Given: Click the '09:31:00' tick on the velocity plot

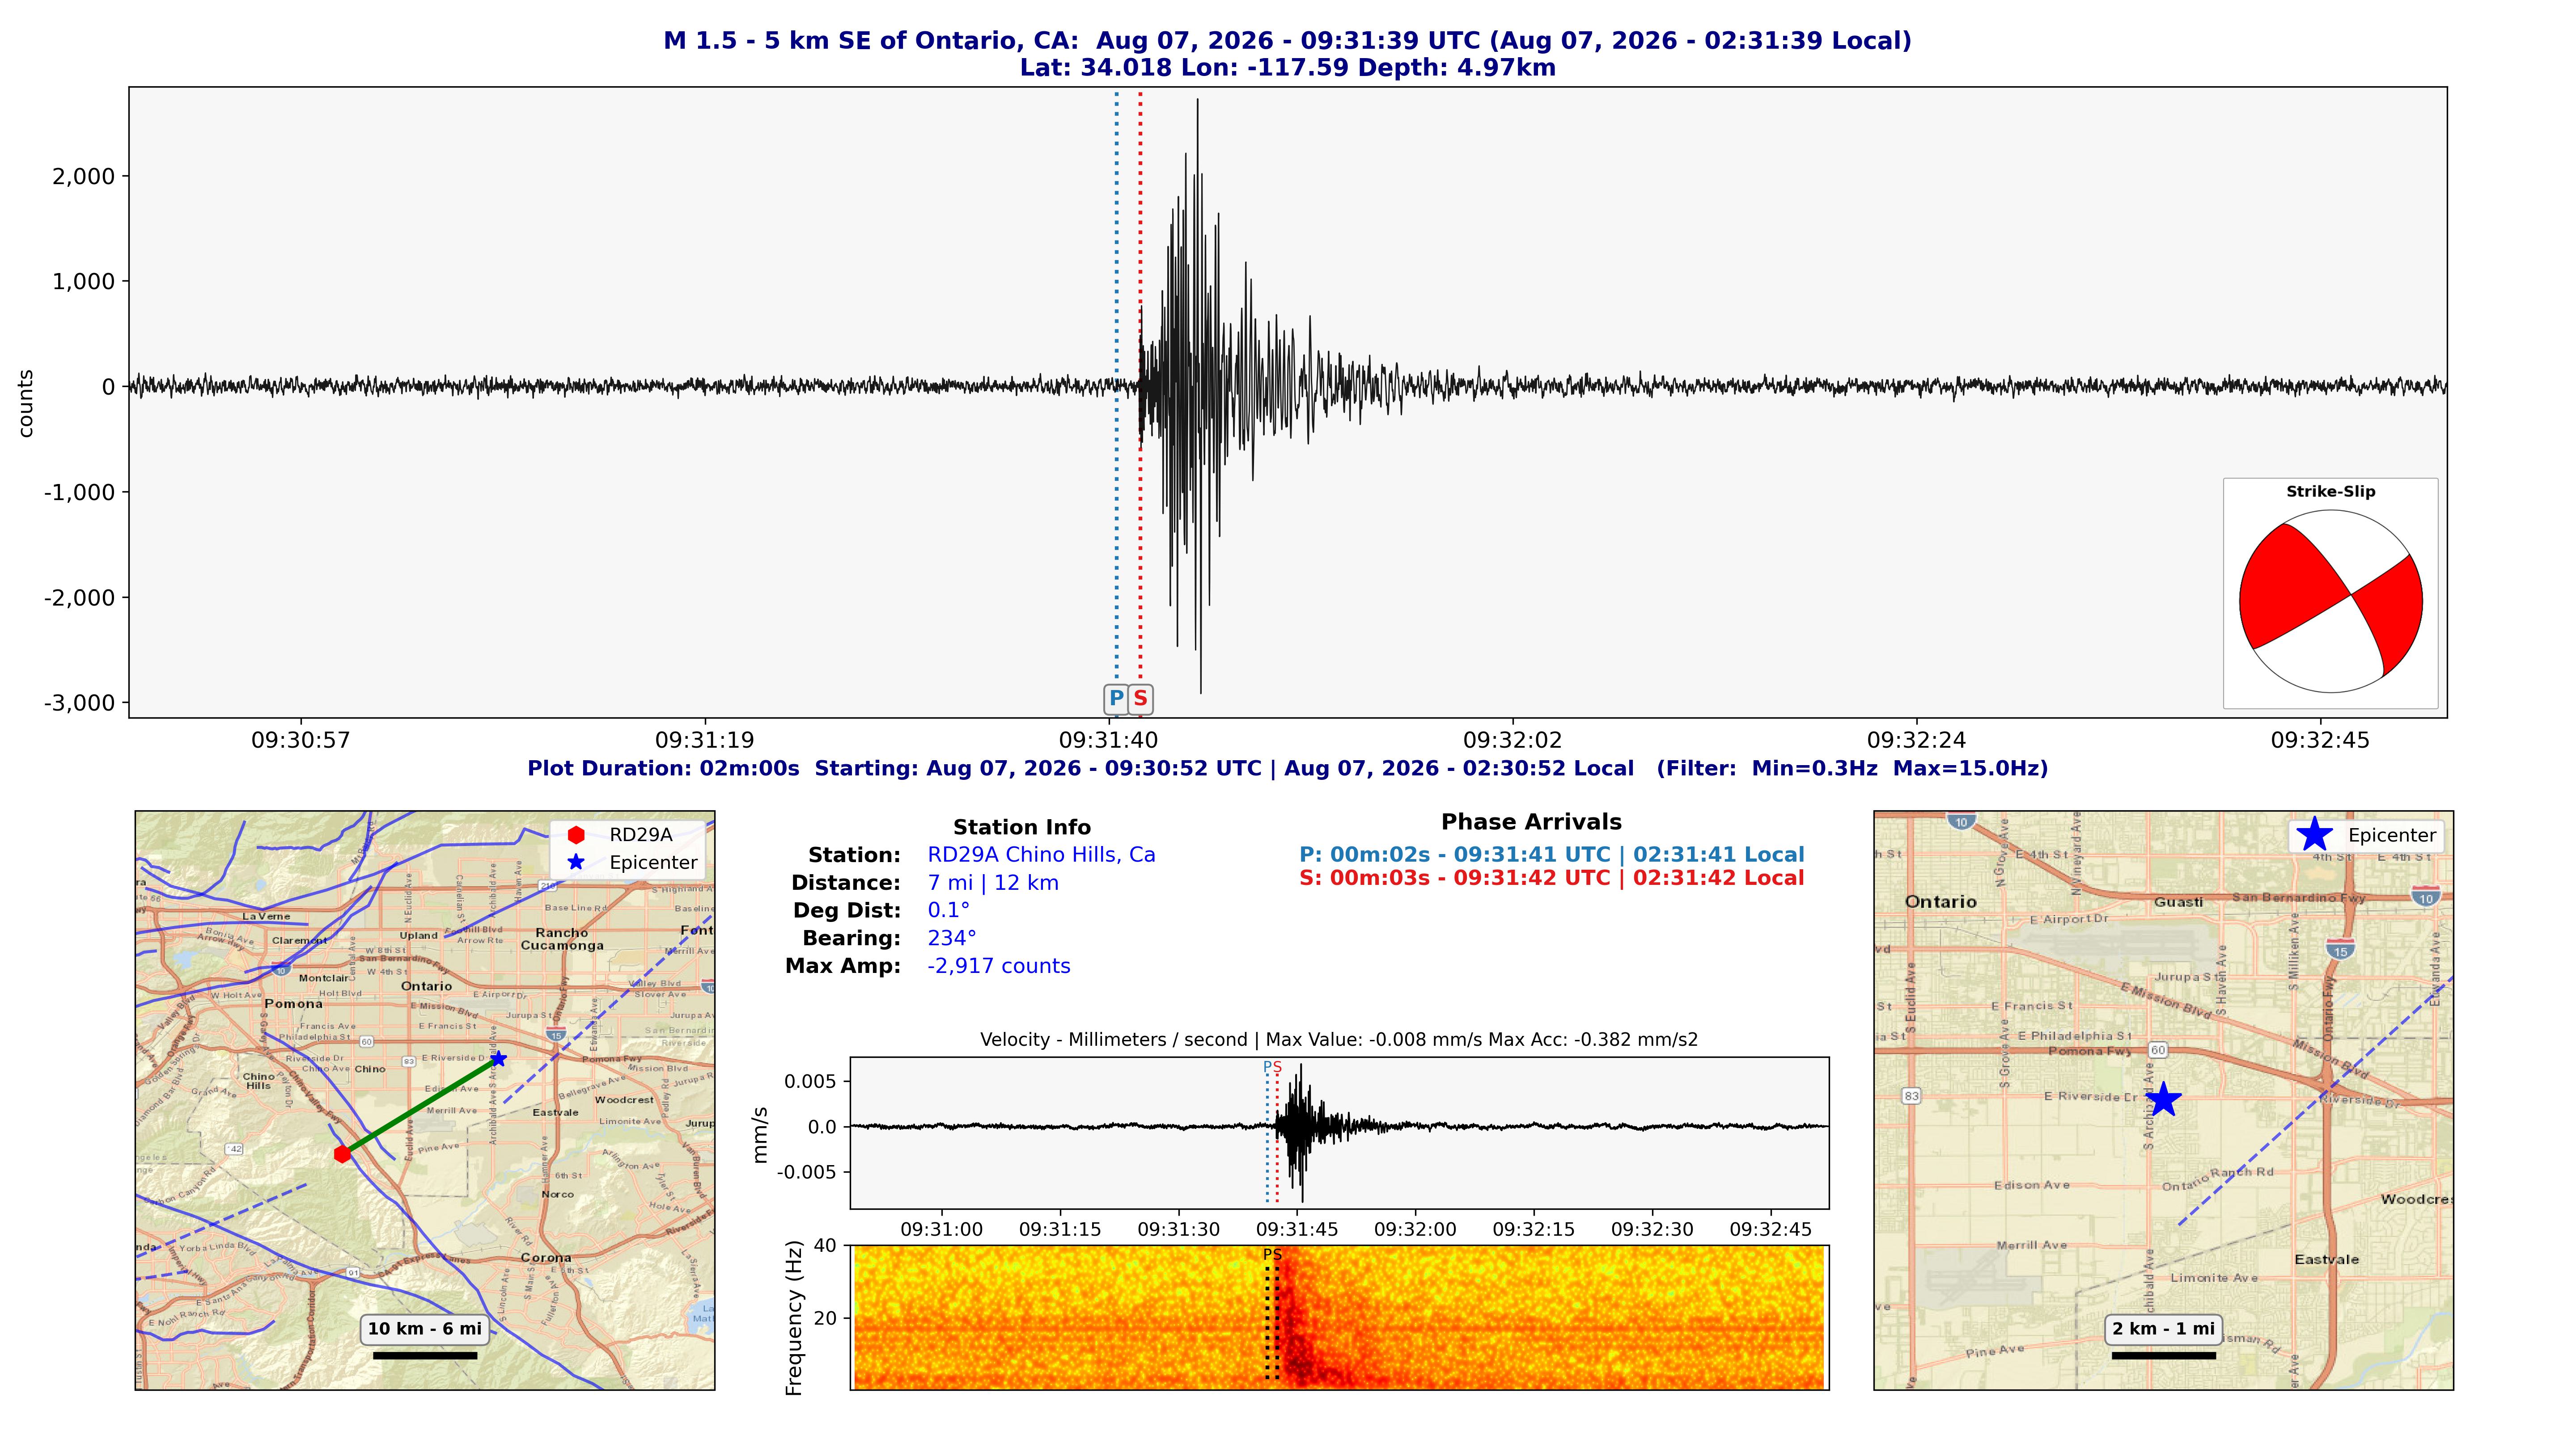Looking at the screenshot, I should point(941,1229).
